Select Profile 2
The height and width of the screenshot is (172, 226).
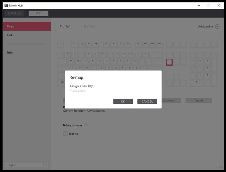(89, 26)
